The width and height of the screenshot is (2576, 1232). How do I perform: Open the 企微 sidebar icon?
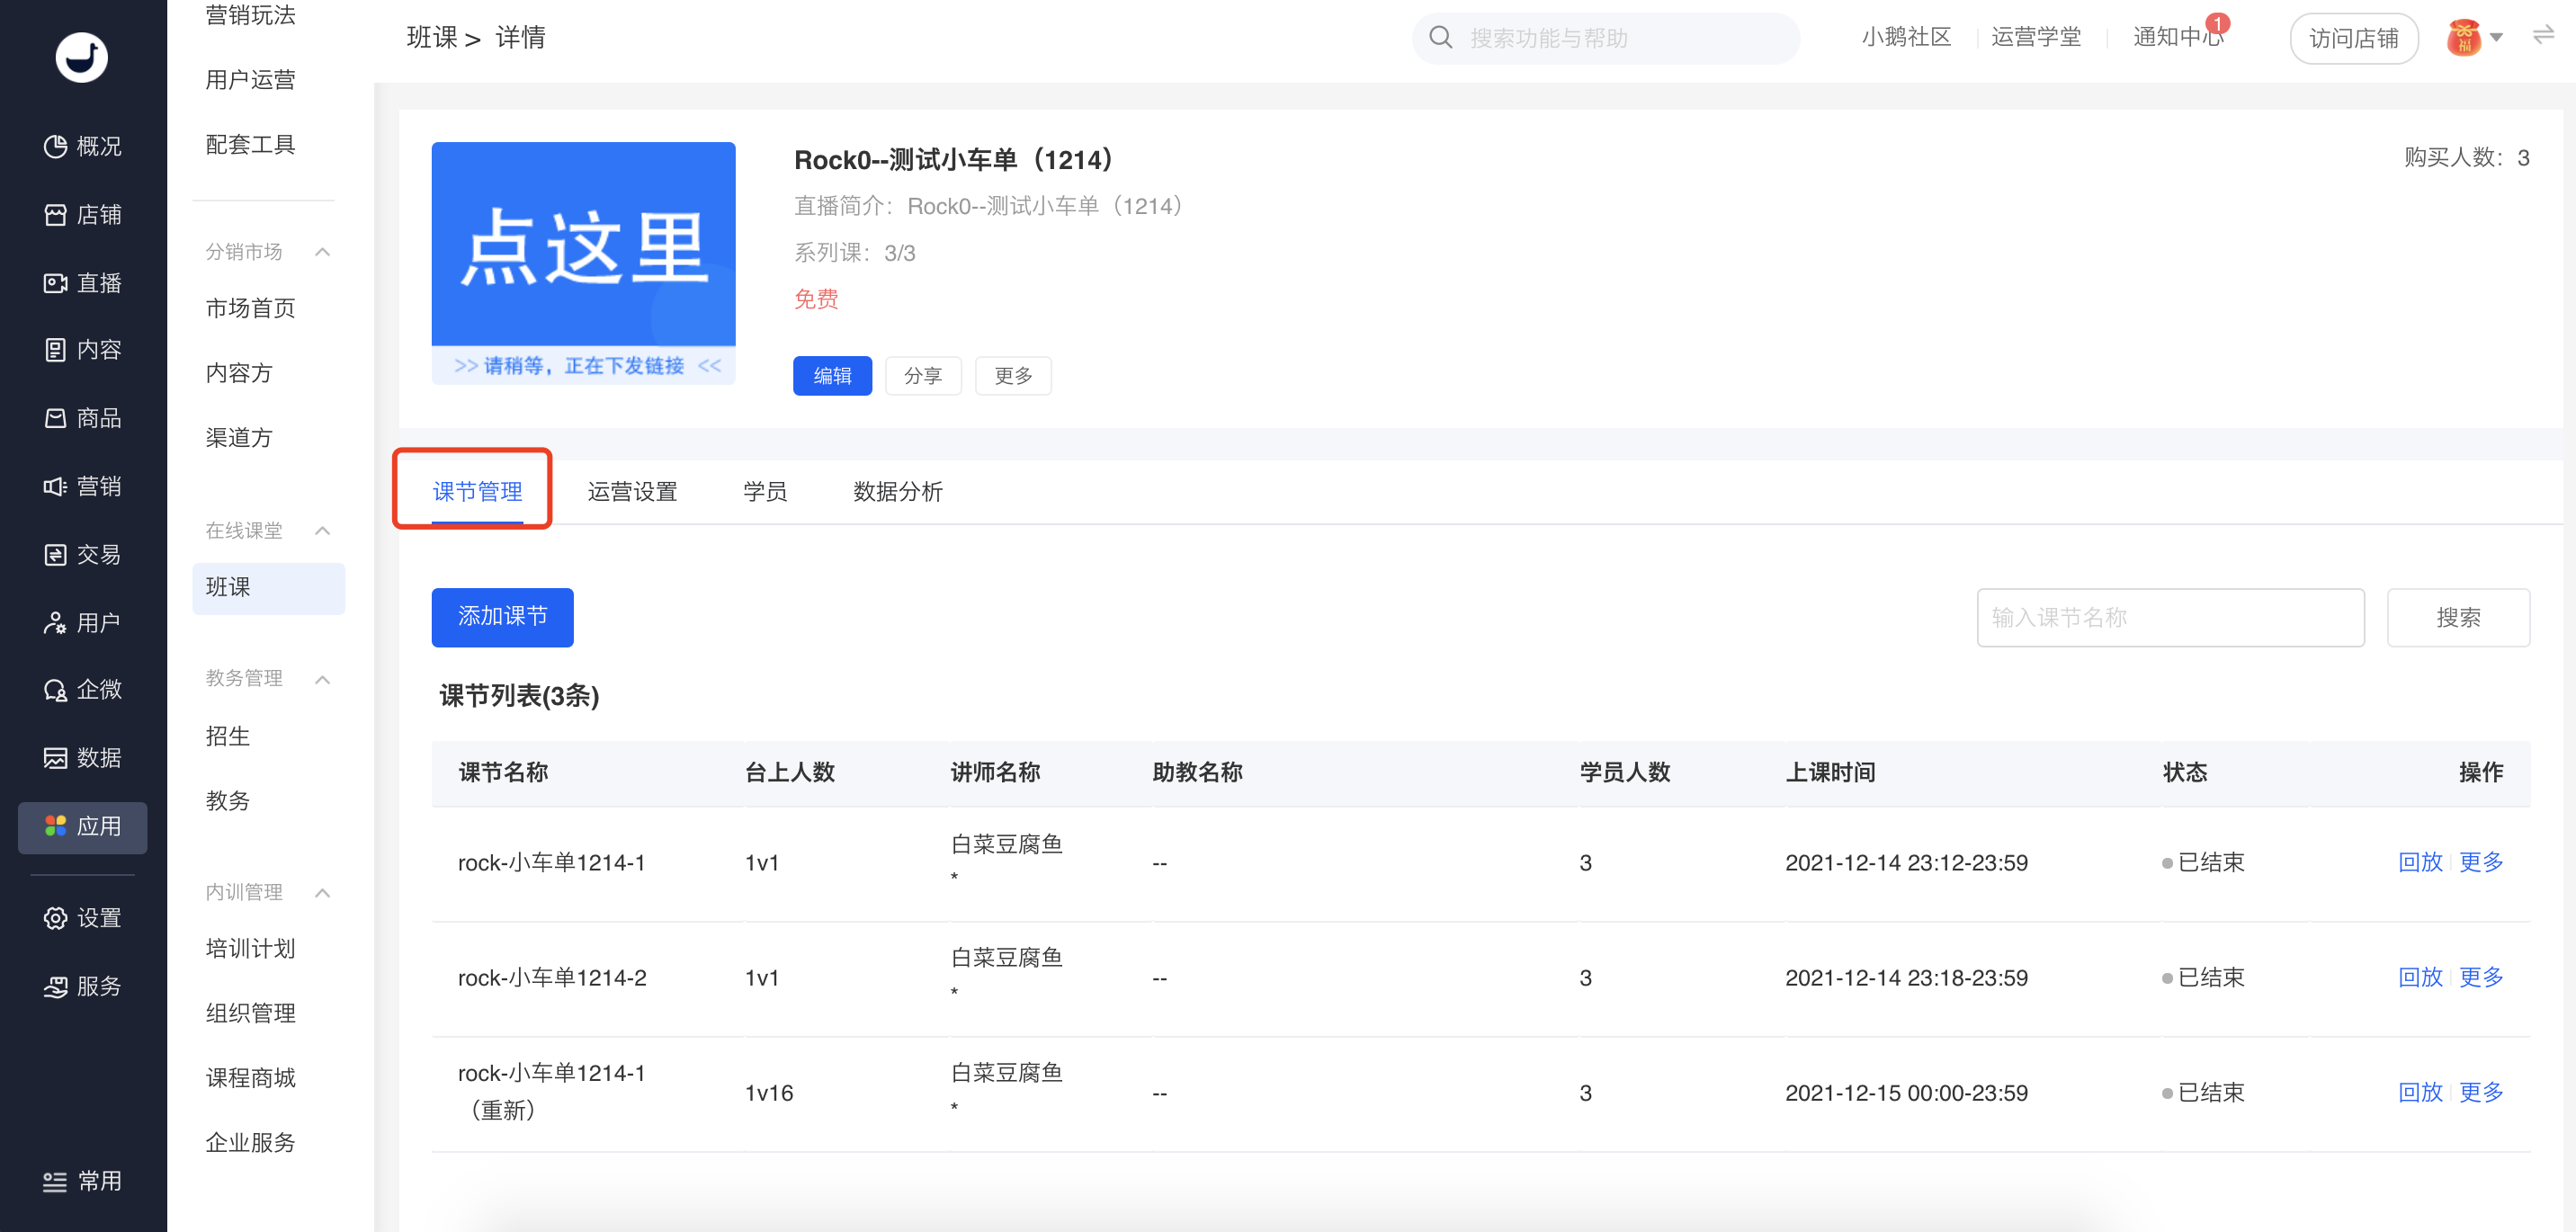coord(56,690)
